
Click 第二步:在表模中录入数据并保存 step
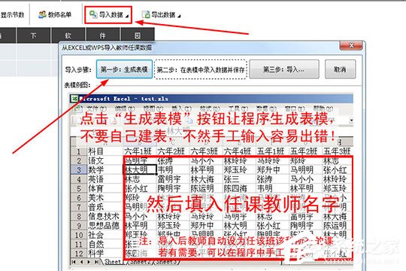(x=201, y=69)
